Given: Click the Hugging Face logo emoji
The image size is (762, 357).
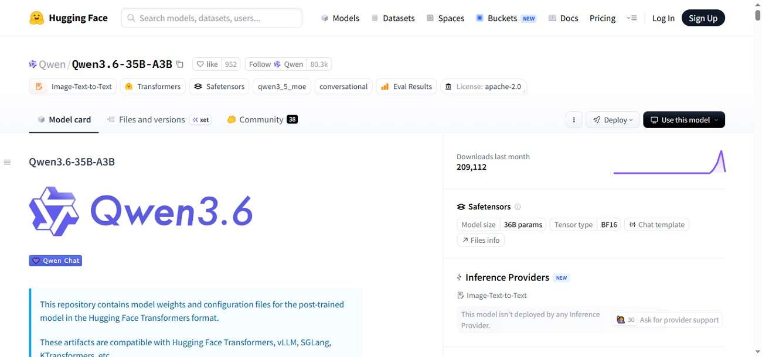Looking at the screenshot, I should click(x=37, y=18).
